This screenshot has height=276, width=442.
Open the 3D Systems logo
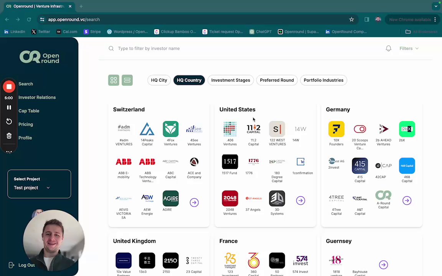[x=277, y=199]
